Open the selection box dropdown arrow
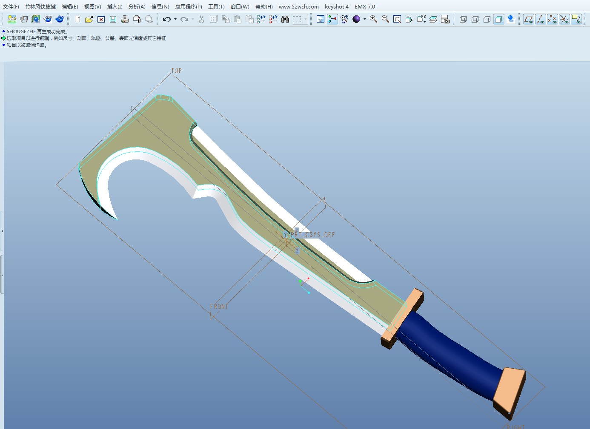590x429 pixels. pyautogui.click(x=305, y=19)
